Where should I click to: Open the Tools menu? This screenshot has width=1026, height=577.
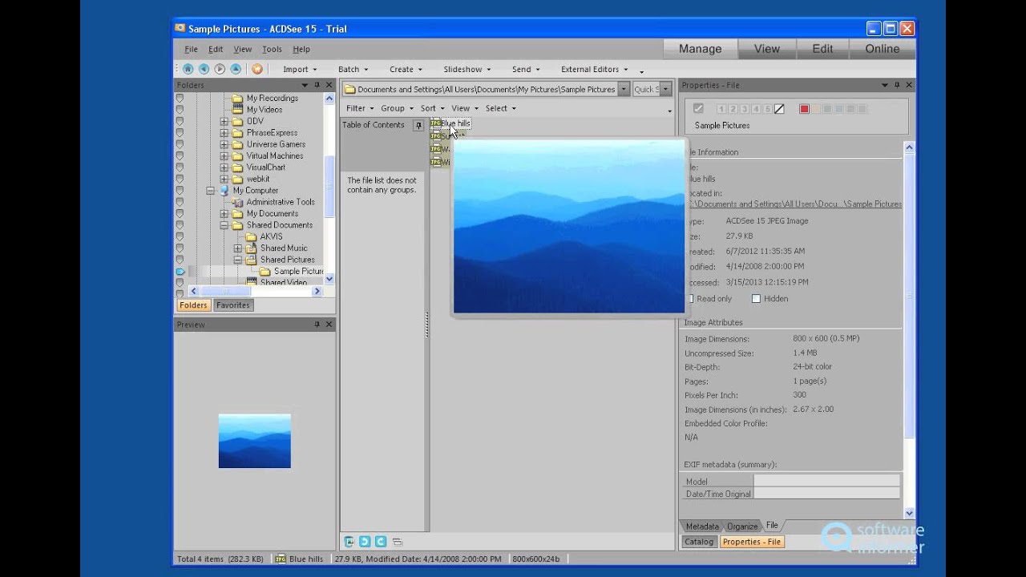tap(272, 49)
